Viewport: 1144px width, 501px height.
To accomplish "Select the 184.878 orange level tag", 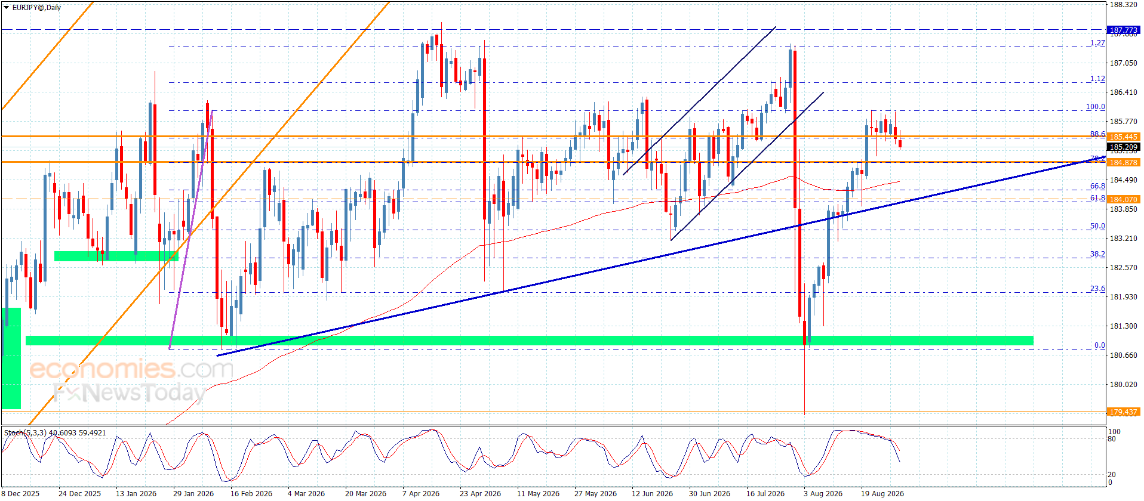I will coord(1123,162).
